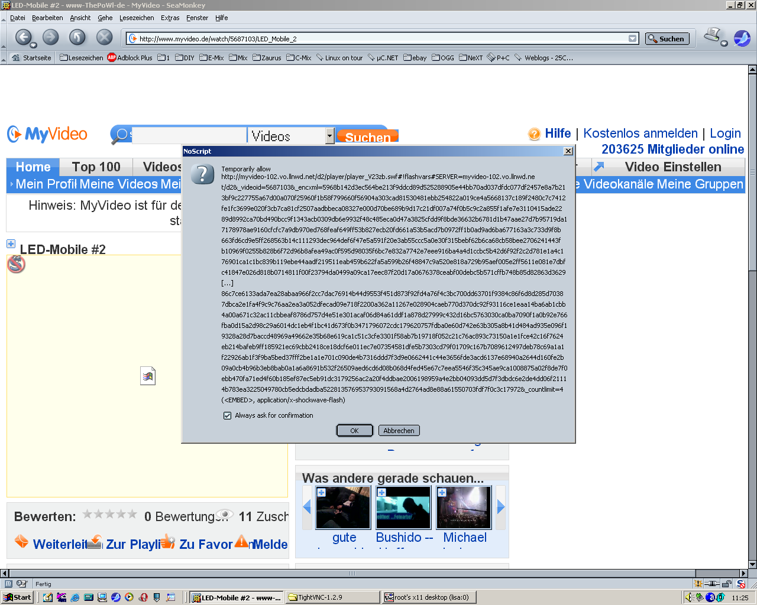Switch to the Top 100 tab
757x605 pixels.
96,167
